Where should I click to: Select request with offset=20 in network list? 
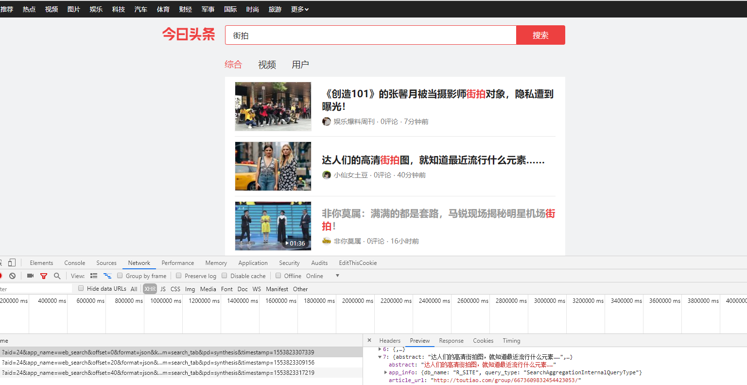(181, 363)
